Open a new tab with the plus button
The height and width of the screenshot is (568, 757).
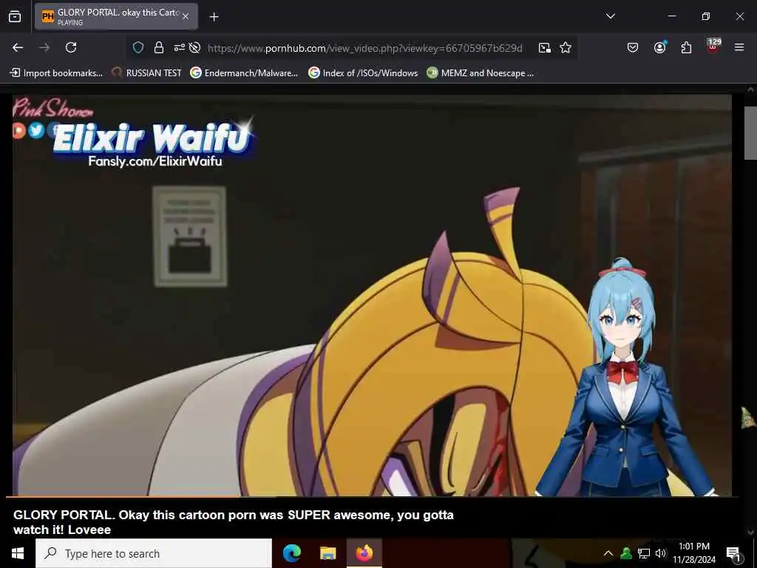click(x=214, y=17)
